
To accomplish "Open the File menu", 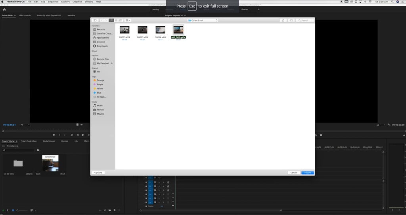I will point(29,2).
